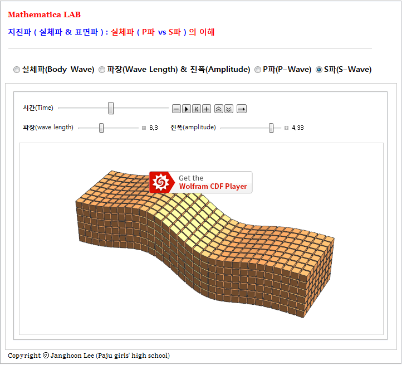Click the amplitude slider handle
The height and width of the screenshot is (365, 402).
[271, 128]
